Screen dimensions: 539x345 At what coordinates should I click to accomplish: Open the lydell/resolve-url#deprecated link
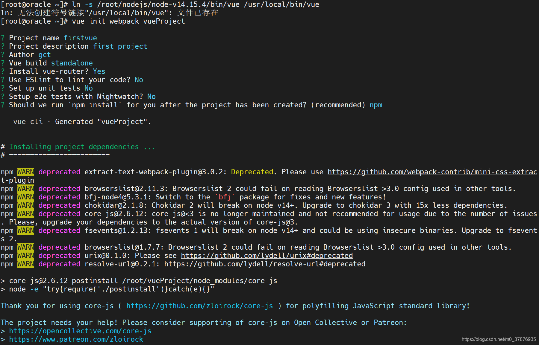[265, 264]
